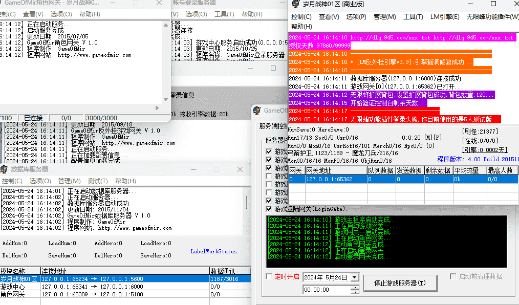Open the LM引擎(E) menu
The height and width of the screenshot is (305, 519).
click(445, 17)
